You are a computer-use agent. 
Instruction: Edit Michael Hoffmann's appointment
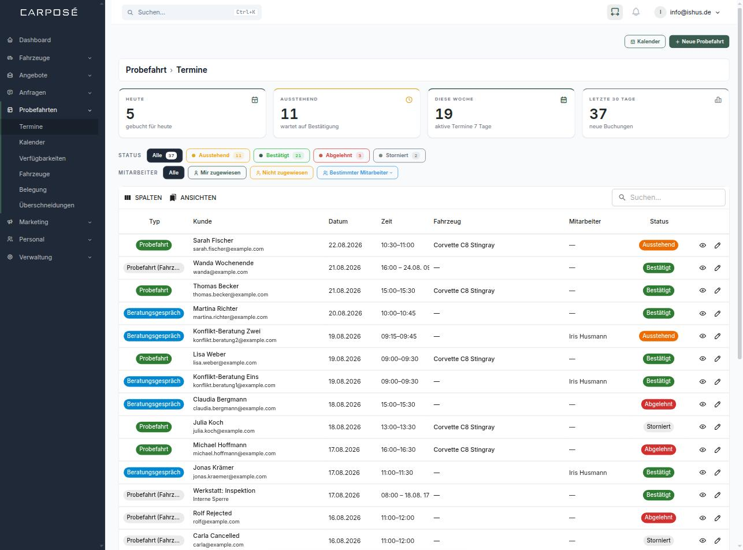pyautogui.click(x=718, y=449)
